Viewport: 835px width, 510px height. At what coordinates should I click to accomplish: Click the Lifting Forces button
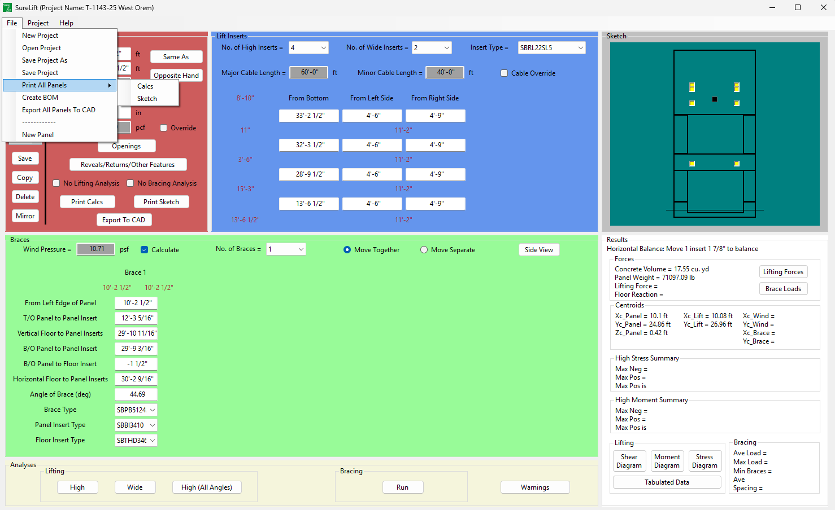pos(782,272)
